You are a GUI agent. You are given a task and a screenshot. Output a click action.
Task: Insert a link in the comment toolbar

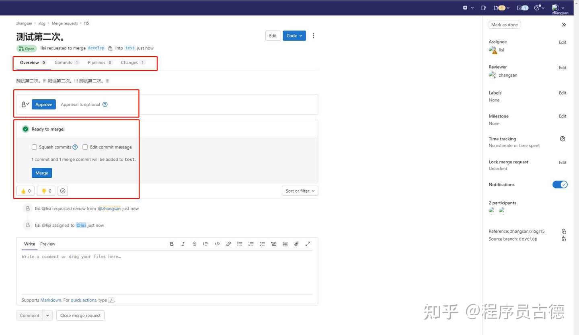tap(228, 244)
